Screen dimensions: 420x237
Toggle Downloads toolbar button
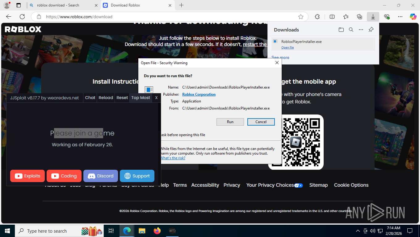(373, 17)
